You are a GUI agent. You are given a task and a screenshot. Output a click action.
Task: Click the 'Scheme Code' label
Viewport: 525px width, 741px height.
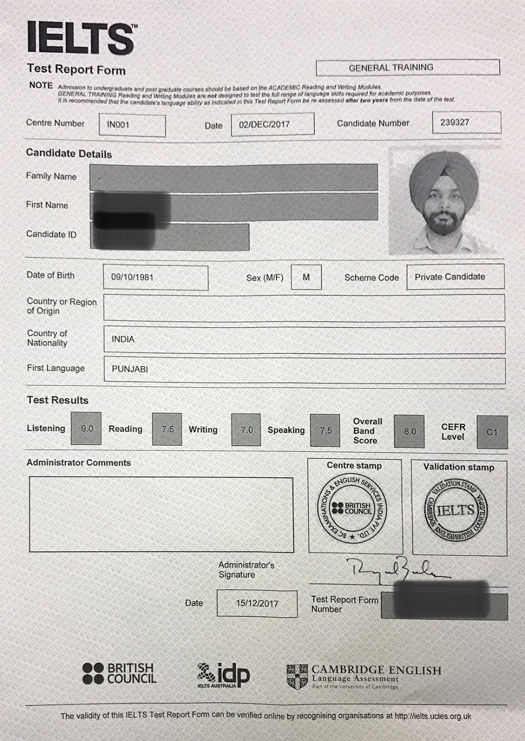371,278
